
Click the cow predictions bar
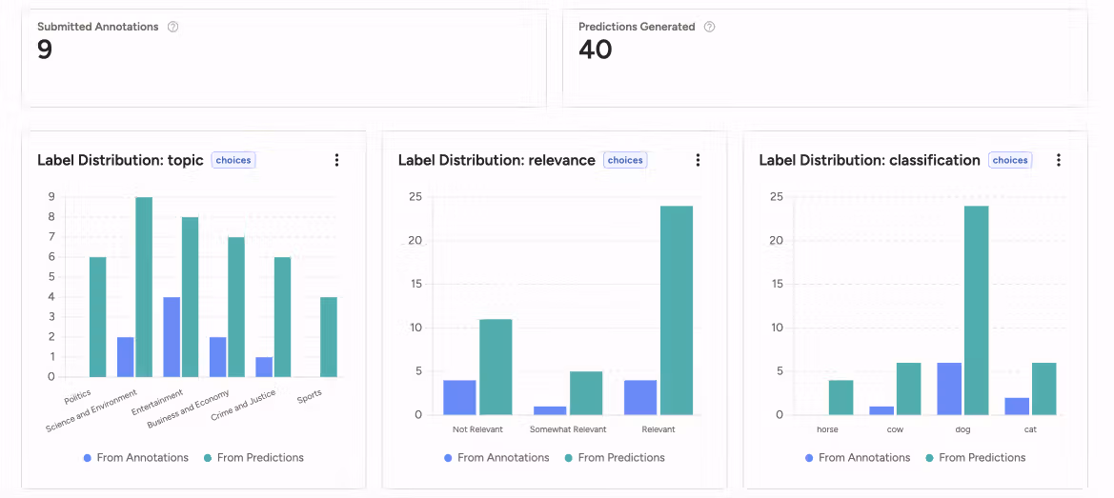[909, 388]
